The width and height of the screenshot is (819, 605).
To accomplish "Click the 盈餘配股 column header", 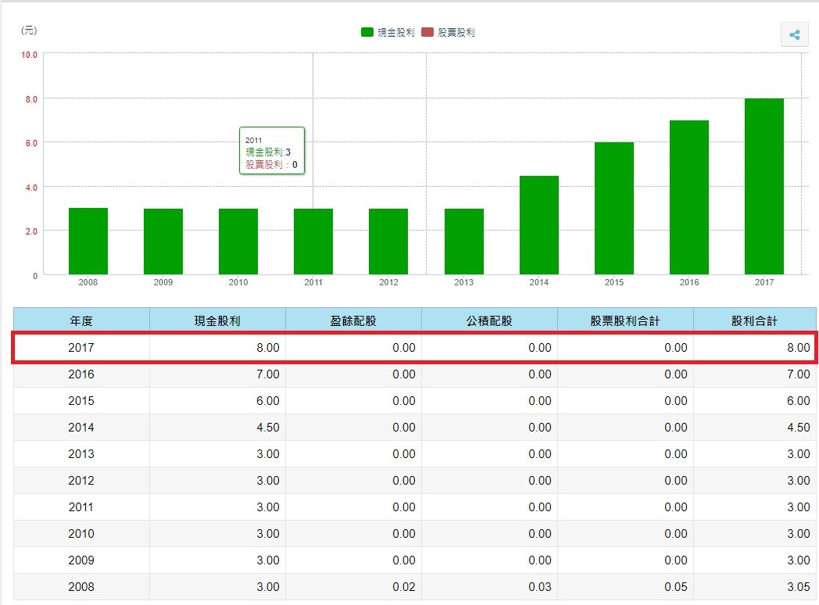I will (353, 320).
